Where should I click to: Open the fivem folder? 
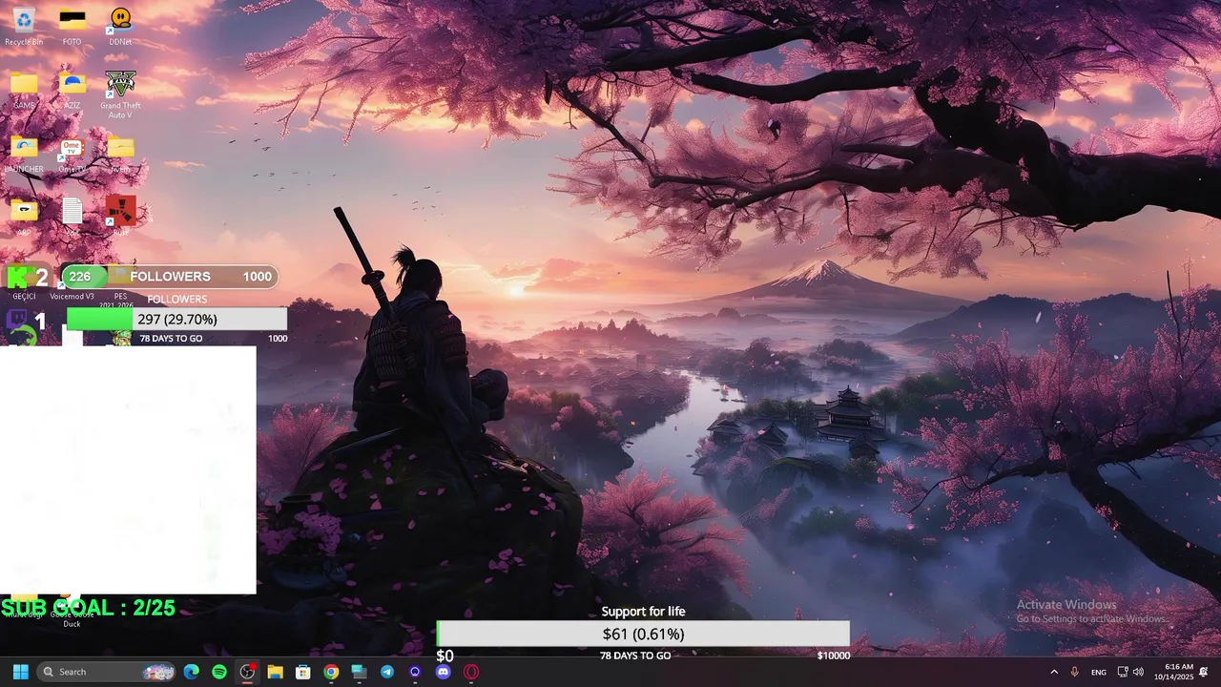pyautogui.click(x=120, y=153)
